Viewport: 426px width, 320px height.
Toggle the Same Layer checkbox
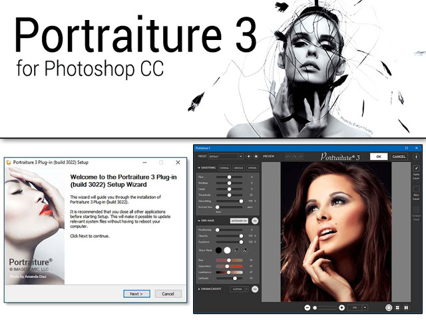pos(416,169)
